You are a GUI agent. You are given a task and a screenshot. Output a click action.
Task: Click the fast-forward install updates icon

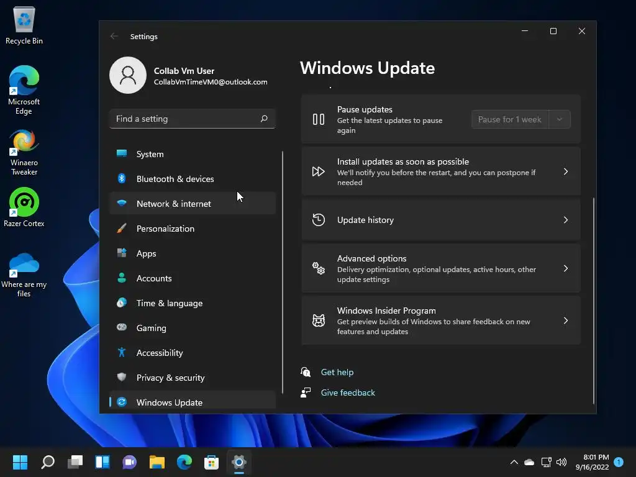[x=319, y=171]
